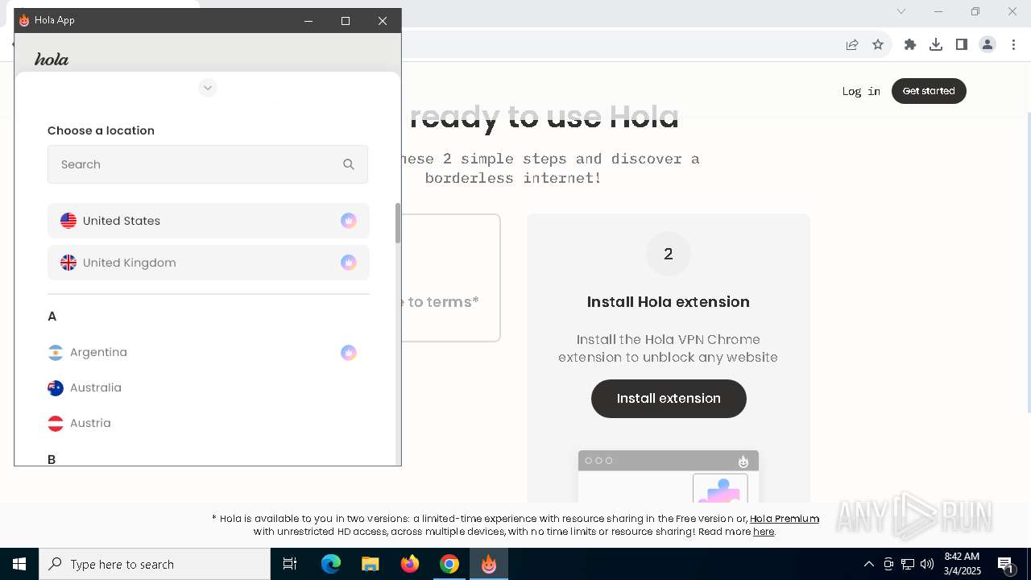Click the network icon in system tray
Viewport: 1031px width, 580px height.
(908, 564)
